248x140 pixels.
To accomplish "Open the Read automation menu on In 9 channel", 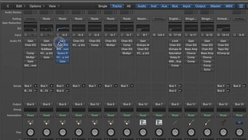I will [239, 115].
